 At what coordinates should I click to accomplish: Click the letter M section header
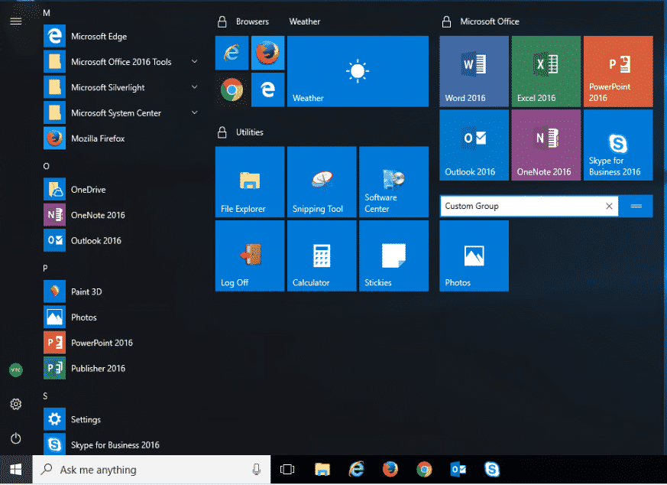tap(47, 13)
